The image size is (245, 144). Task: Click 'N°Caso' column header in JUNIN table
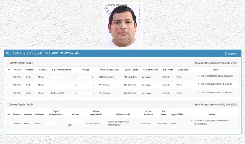point(86,70)
